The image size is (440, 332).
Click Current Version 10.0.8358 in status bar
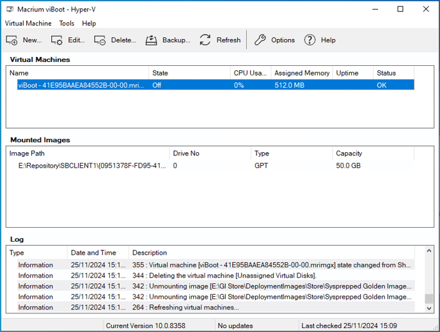click(x=146, y=326)
